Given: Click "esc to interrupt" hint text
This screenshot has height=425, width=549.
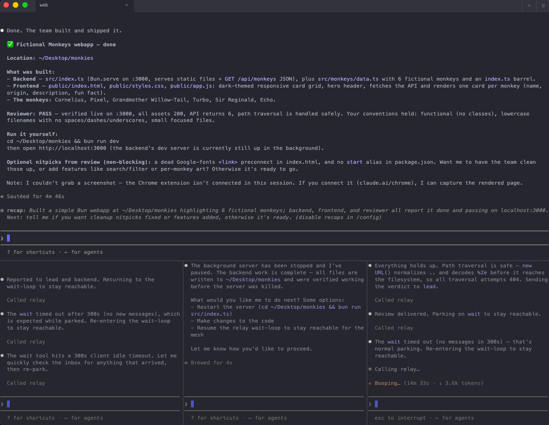Looking at the screenshot, I should pyautogui.click(x=400, y=418).
